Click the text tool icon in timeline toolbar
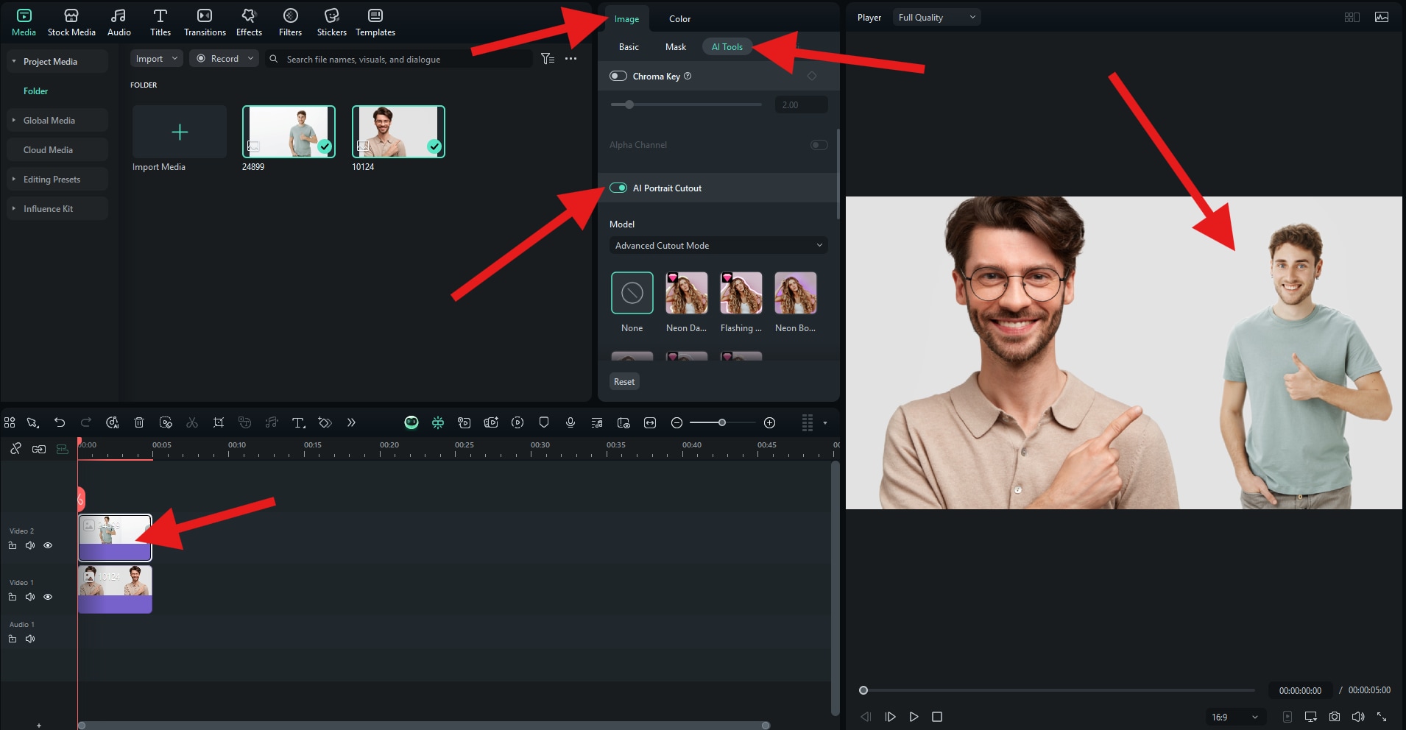1406x730 pixels. coord(298,422)
